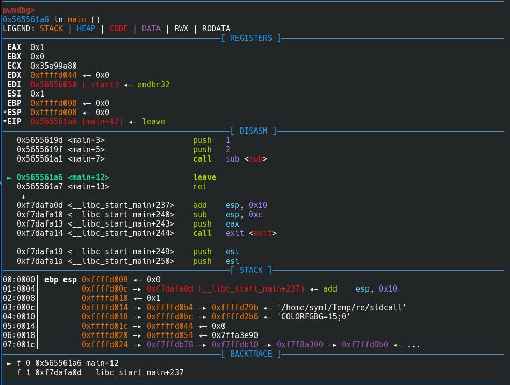Click the 'COLORFGBG=15;0' string in stack

pos(313,317)
